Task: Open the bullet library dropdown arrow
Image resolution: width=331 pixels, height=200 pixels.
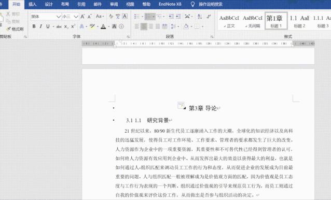Action: point(142,17)
